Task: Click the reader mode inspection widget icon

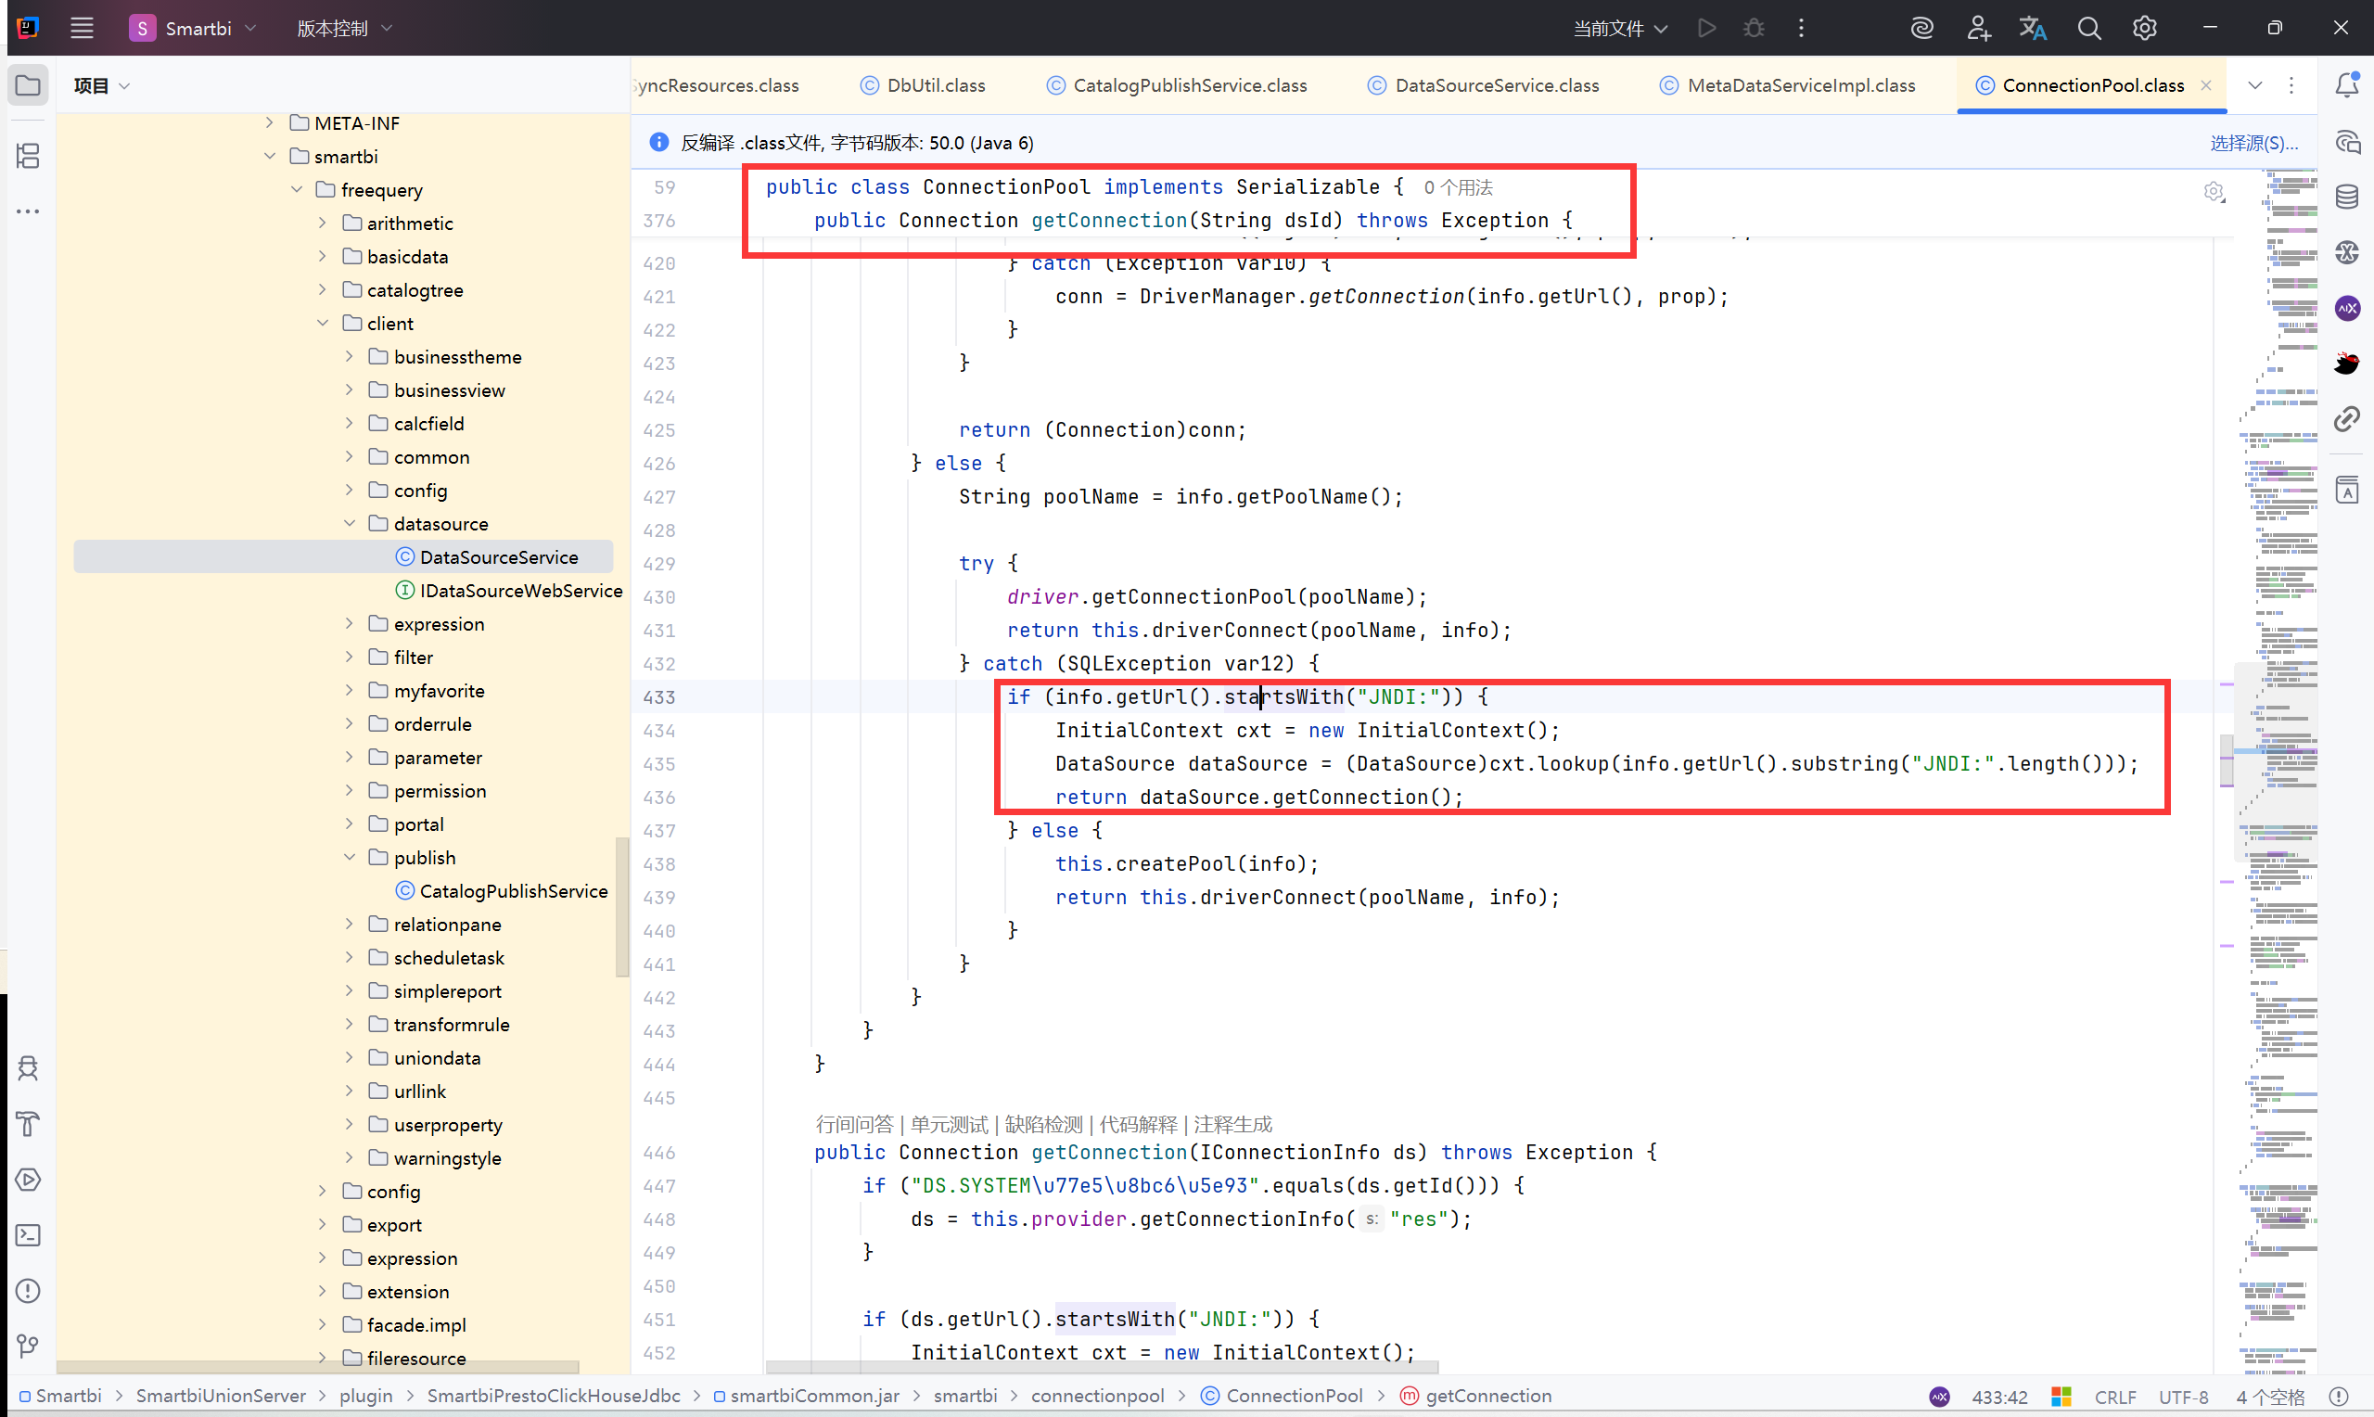Action: [2214, 192]
